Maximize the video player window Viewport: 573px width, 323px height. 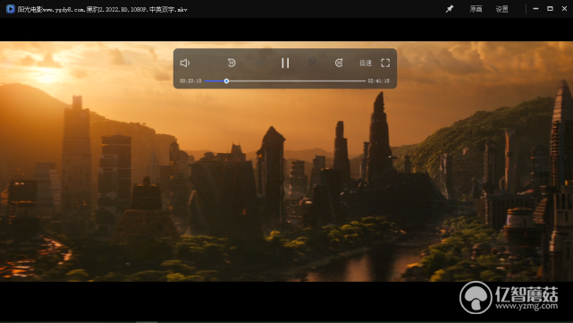coord(550,8)
